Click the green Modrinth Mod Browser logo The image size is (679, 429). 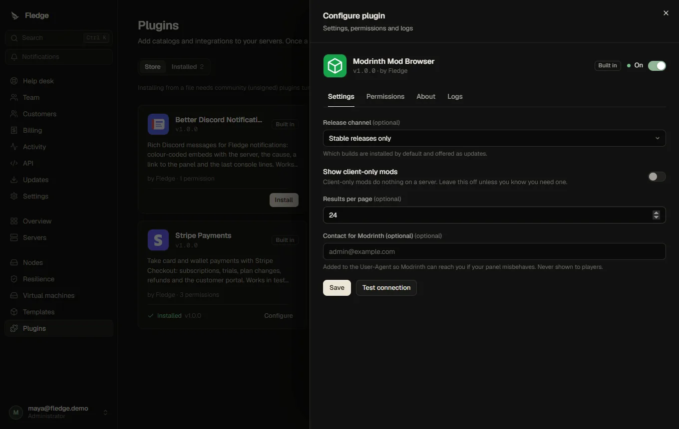(335, 66)
